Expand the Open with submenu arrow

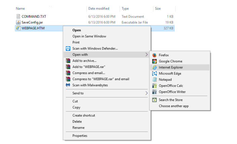point(146,55)
